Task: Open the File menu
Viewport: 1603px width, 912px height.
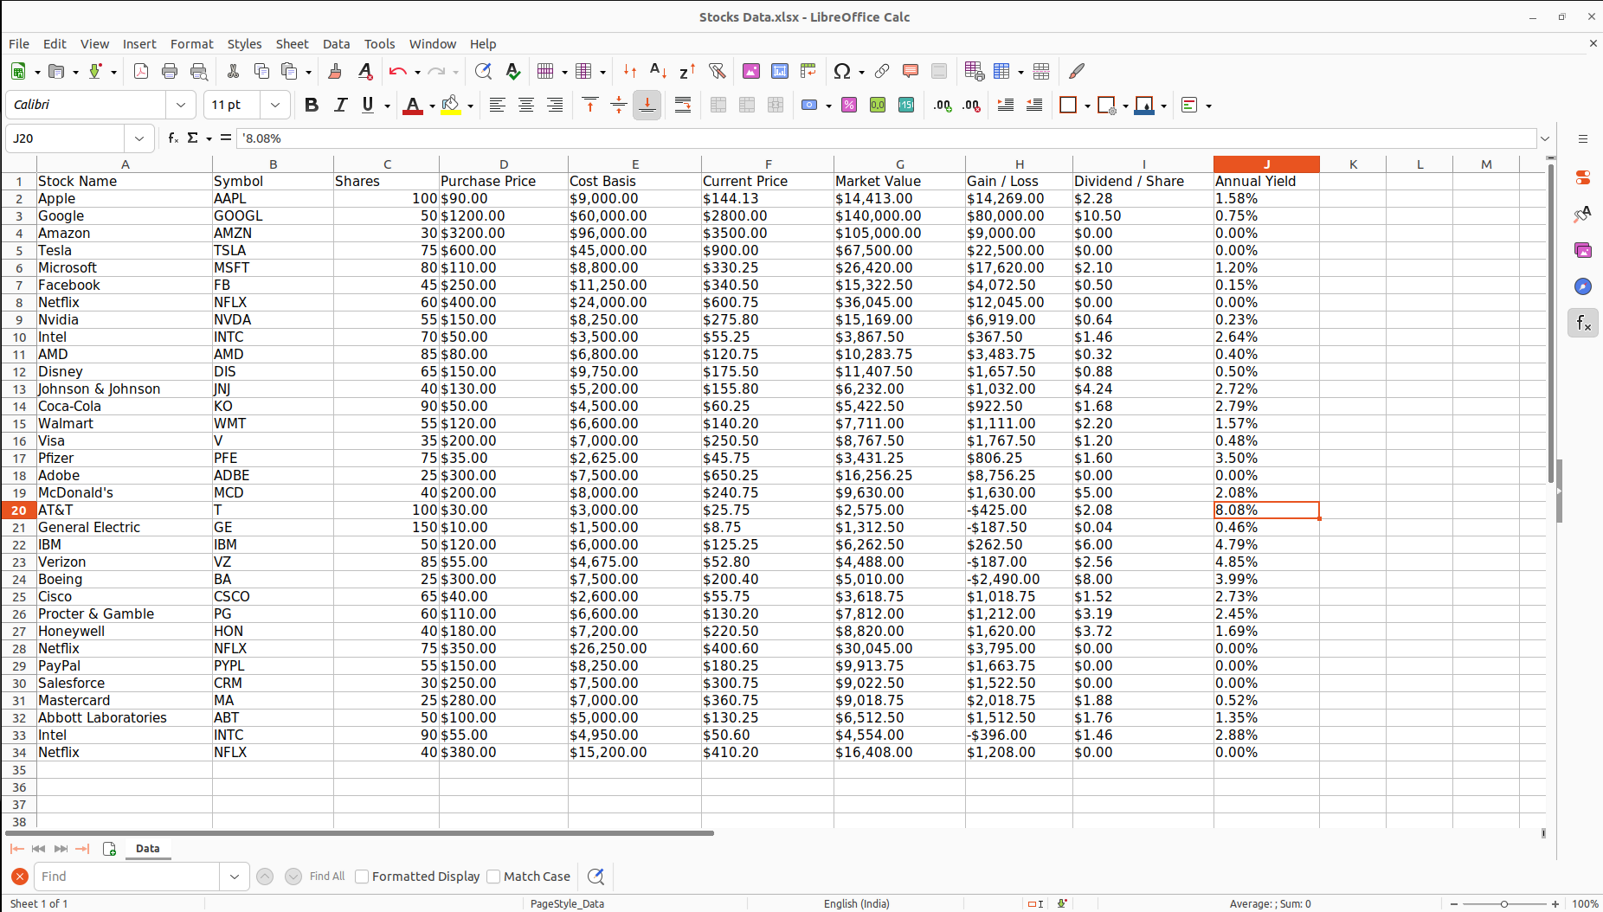Action: point(19,44)
